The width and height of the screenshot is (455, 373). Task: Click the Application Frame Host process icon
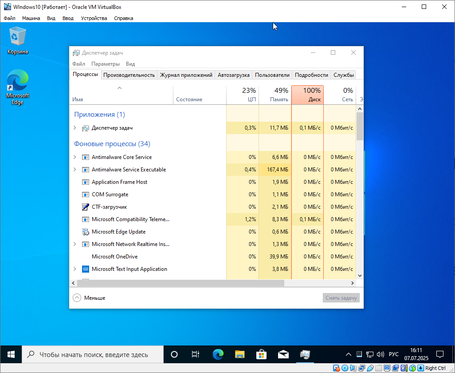pyautogui.click(x=85, y=182)
